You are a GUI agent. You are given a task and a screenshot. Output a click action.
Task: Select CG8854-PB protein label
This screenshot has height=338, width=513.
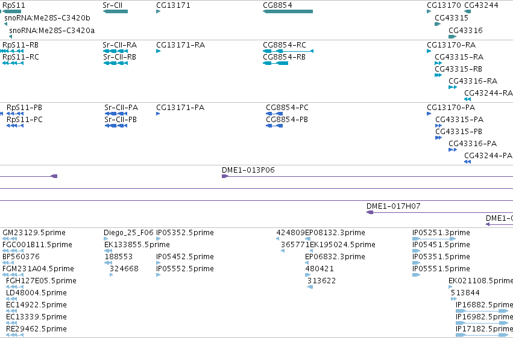click(x=287, y=120)
